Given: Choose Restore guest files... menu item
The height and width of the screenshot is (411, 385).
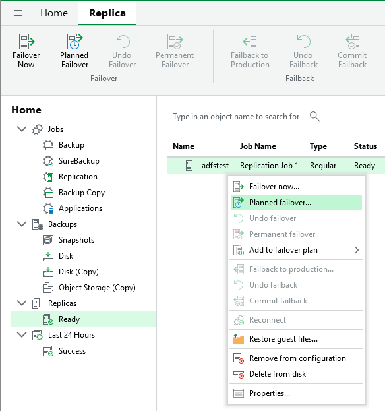Looking at the screenshot, I should coord(296,339).
